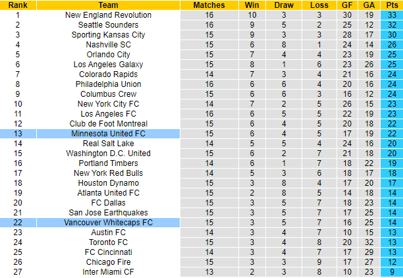This screenshot has width=403, height=278.
Task: Select Sporting Kansas City in the table
Action: [109, 35]
